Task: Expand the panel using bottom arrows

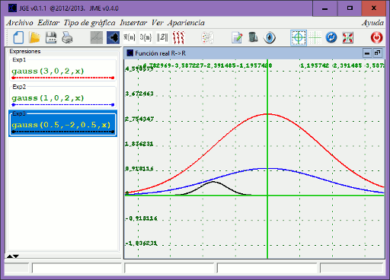Action: point(13,256)
